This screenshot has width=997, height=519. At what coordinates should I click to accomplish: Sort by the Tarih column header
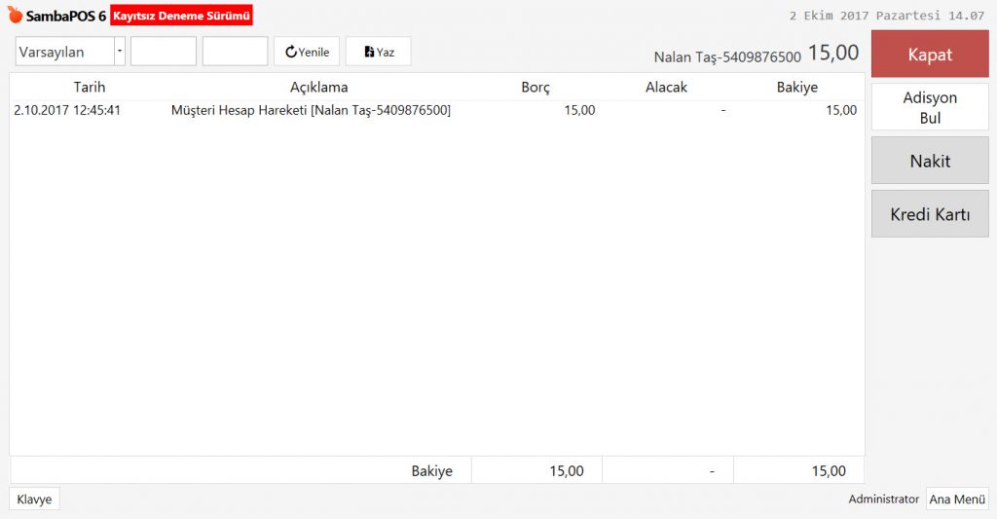coord(90,87)
